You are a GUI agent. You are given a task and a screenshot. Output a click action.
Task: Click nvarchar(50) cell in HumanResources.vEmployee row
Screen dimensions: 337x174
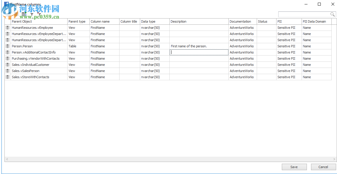155,28
